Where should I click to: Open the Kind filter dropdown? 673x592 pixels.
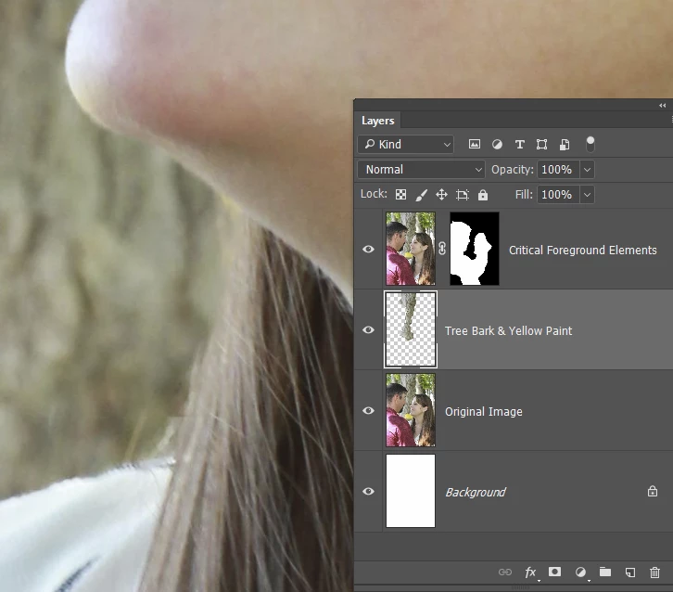[406, 145]
